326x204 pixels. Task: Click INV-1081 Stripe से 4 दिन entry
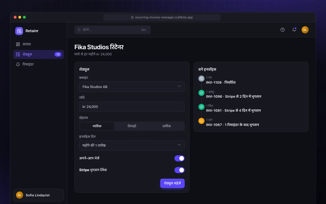click(233, 111)
